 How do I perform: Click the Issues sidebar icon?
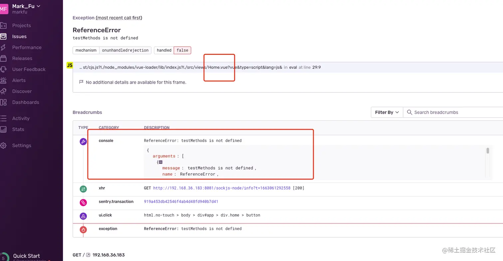[3, 37]
